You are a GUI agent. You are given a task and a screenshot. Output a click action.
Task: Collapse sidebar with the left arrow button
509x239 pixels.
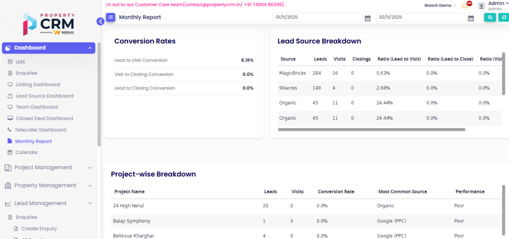(x=100, y=22)
